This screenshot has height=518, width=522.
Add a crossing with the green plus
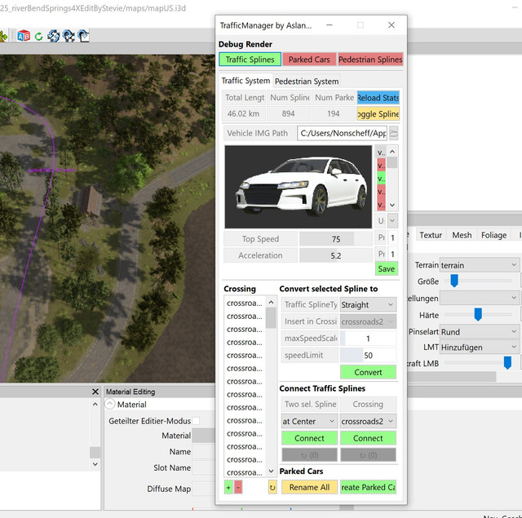(228, 487)
